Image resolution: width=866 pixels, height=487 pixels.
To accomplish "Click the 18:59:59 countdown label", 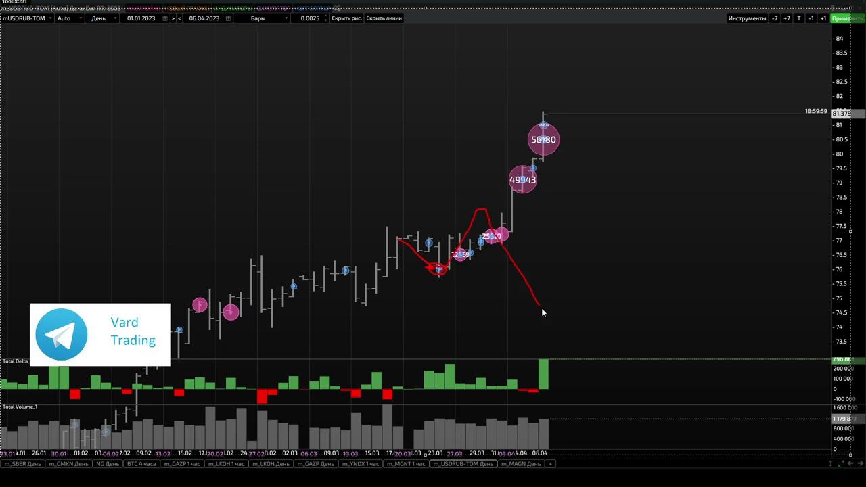I will [816, 111].
